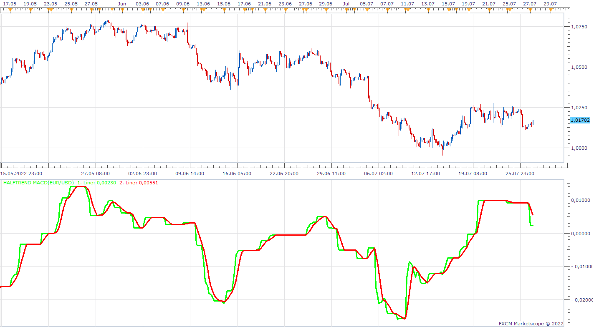Viewport: 594px width, 327px height.
Task: Click the orange event marker under 07.07
Action: [x=387, y=10]
